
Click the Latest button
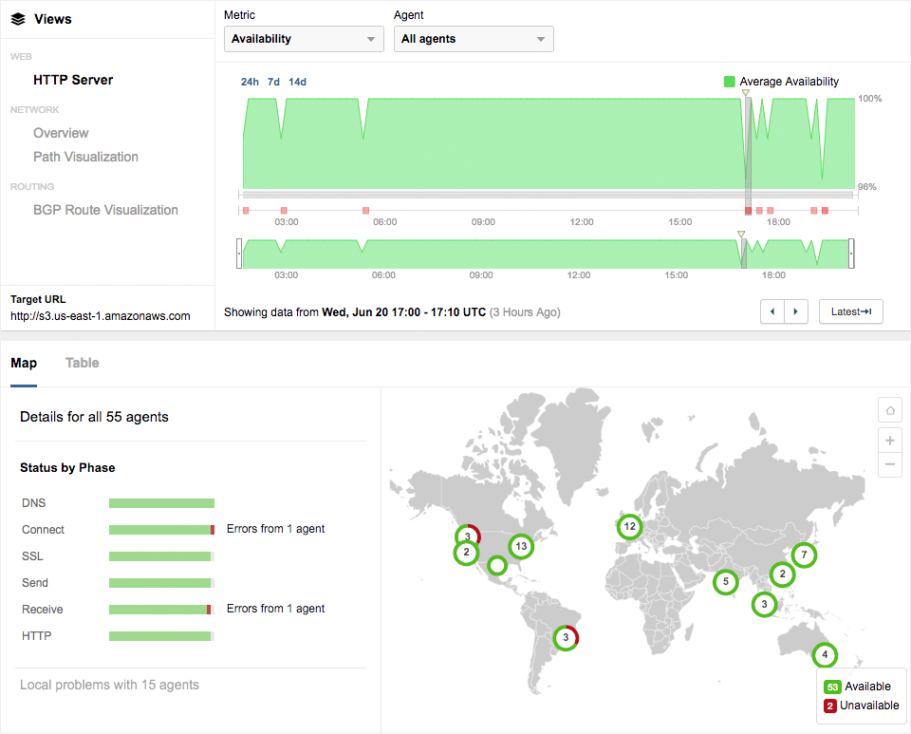(850, 311)
